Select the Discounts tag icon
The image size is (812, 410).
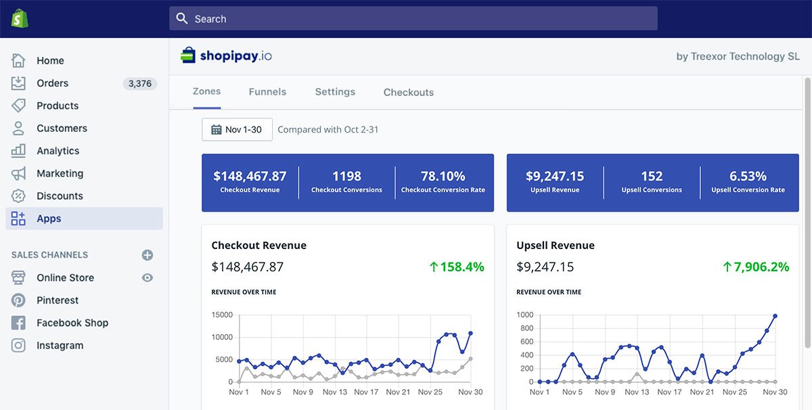(x=19, y=196)
